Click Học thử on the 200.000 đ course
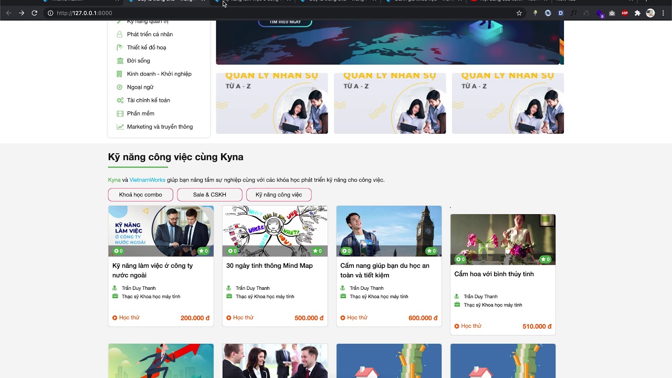 (126, 318)
